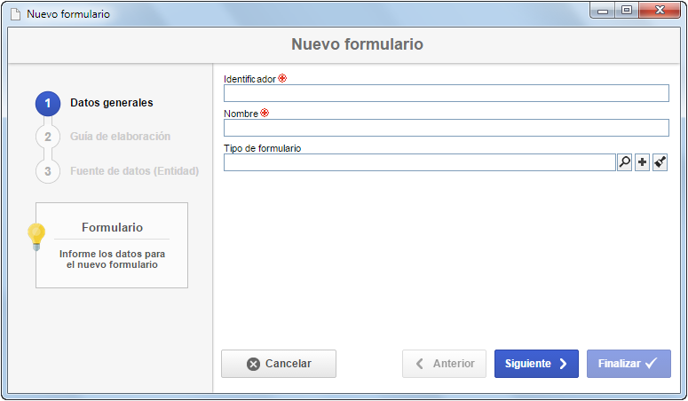Click the step 1 circle icon

click(x=48, y=104)
